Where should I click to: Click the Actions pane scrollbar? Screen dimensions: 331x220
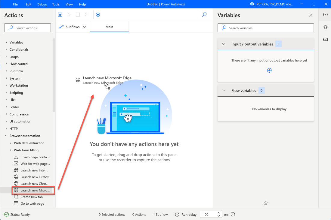[54, 75]
